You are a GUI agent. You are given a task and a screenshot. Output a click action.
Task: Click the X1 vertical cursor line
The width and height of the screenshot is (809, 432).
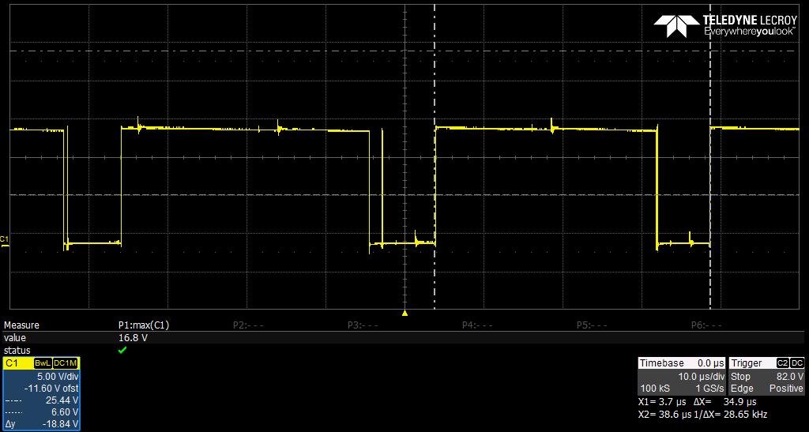coord(435,156)
